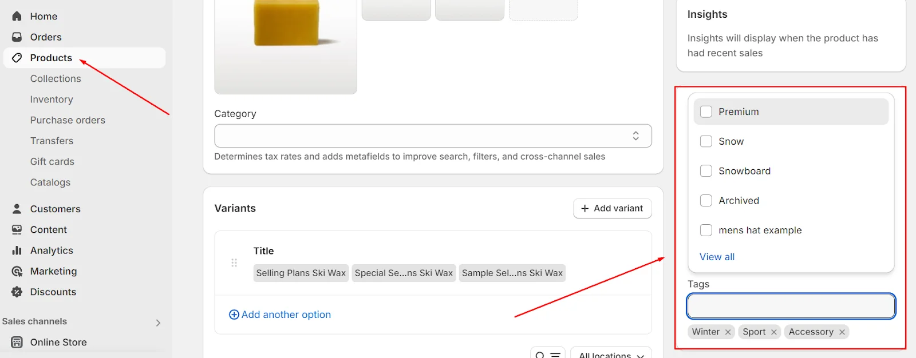
Task: Select the Customers person icon
Action: pyautogui.click(x=17, y=209)
